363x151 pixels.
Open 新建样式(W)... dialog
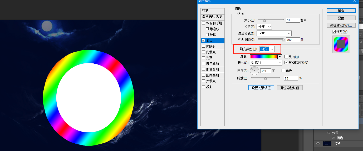click(341, 26)
